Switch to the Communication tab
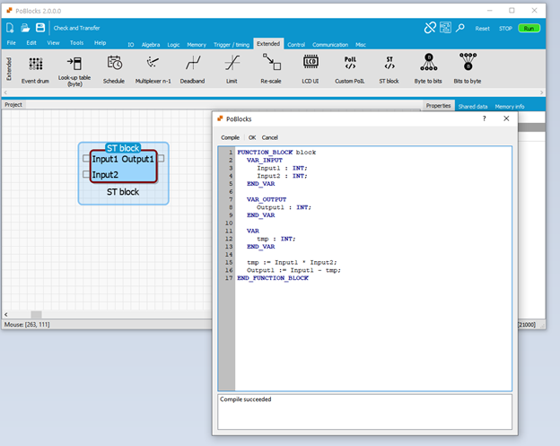 [330, 45]
